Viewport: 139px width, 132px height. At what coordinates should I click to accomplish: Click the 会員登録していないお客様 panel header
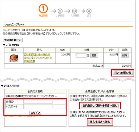[100, 91]
